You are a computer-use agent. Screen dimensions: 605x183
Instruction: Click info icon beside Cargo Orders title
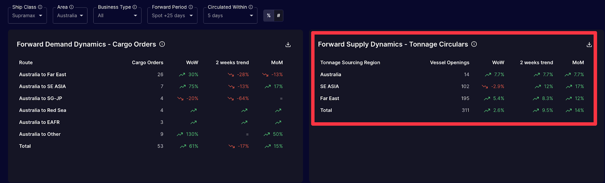pyautogui.click(x=162, y=44)
